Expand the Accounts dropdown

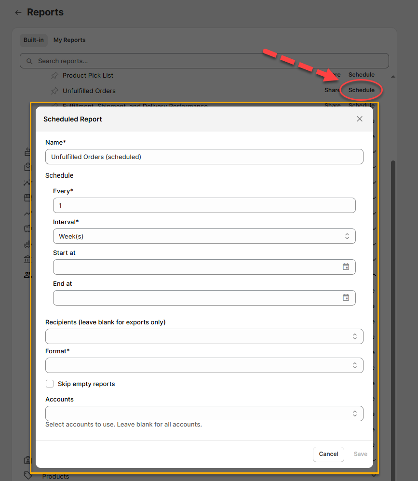click(x=204, y=414)
